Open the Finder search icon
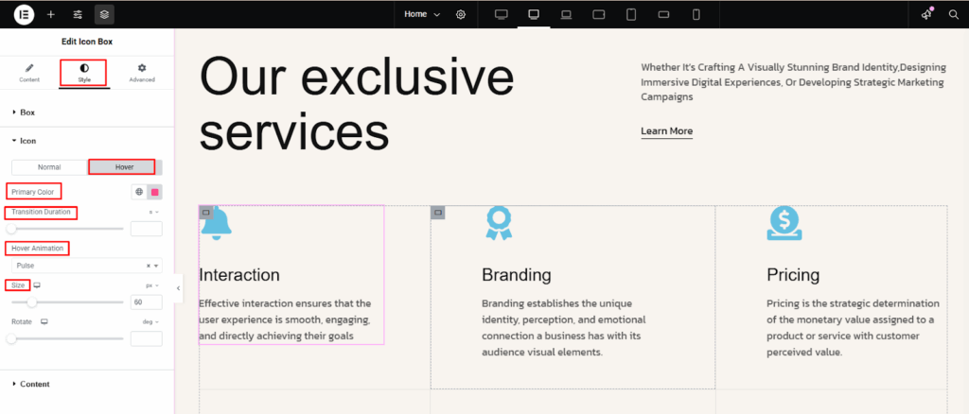This screenshot has height=414, width=969. coord(953,14)
